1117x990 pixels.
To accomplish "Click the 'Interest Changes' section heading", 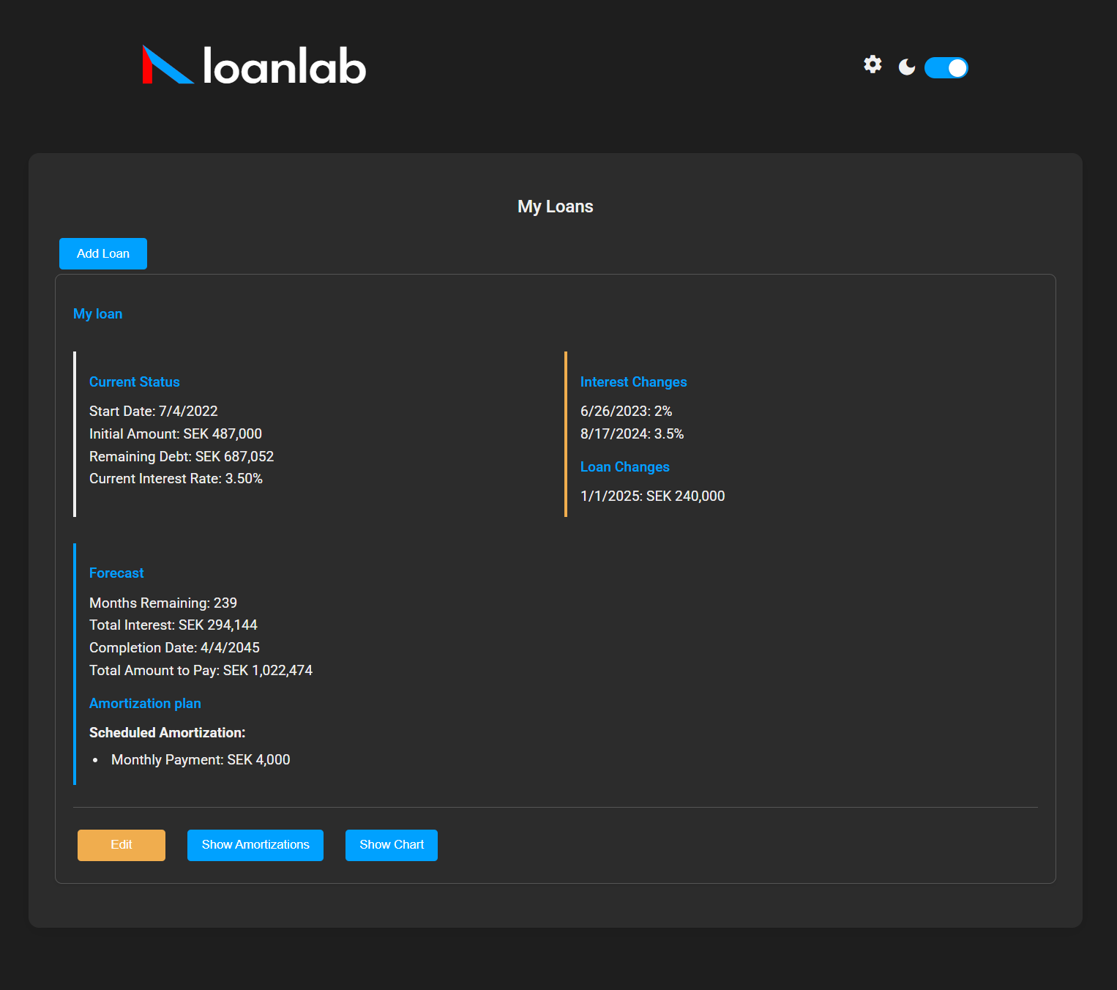I will point(633,382).
